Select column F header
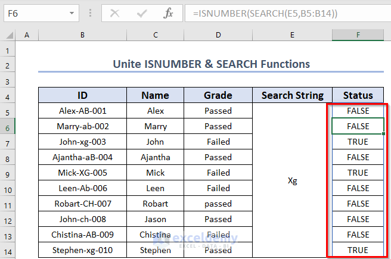The height and width of the screenshot is (259, 391). pyautogui.click(x=358, y=36)
